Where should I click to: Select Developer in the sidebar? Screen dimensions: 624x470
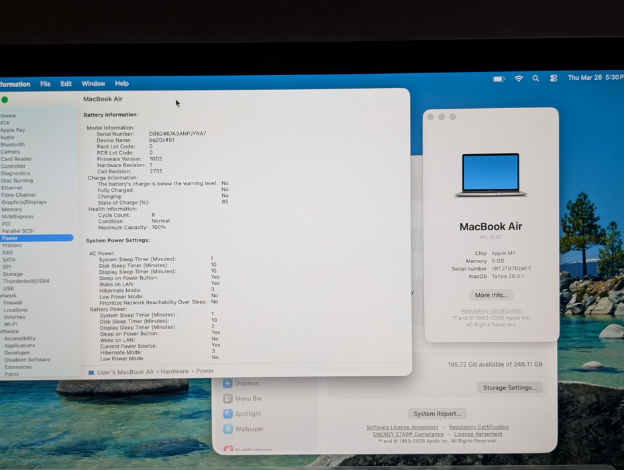(x=17, y=352)
